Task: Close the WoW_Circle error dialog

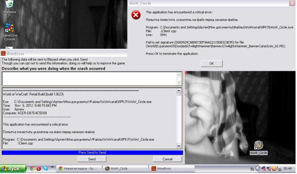Action: [292, 3]
